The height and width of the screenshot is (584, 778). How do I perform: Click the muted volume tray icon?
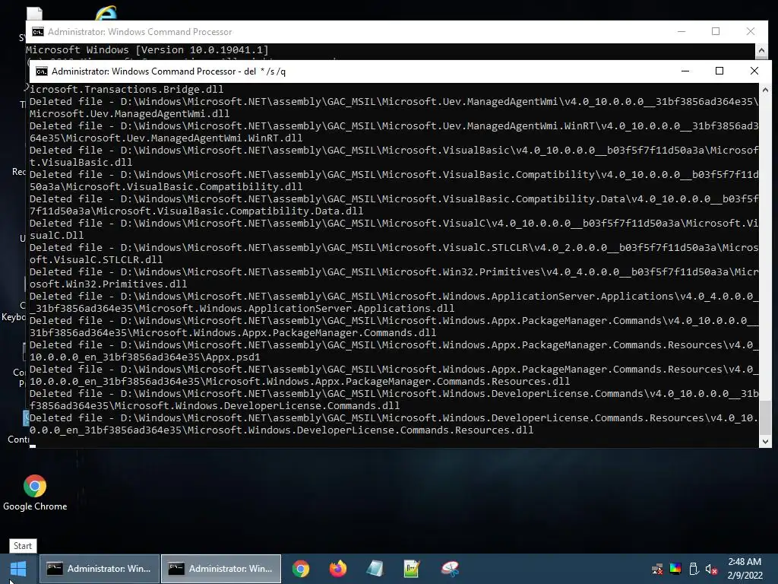coord(711,569)
